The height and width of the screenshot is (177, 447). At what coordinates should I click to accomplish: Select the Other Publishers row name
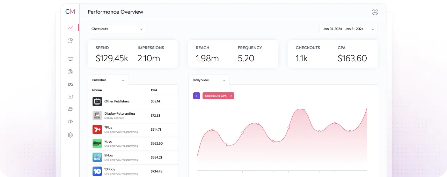coord(117,101)
